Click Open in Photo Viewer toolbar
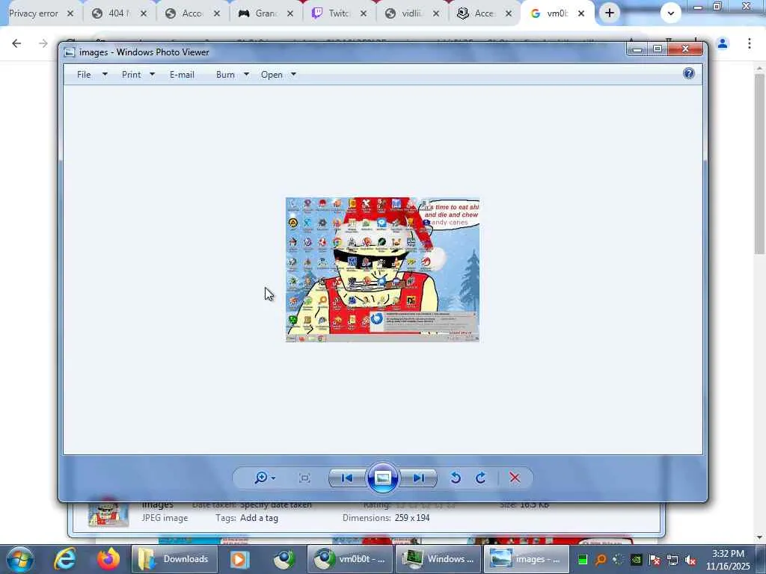766x574 pixels. pos(272,75)
